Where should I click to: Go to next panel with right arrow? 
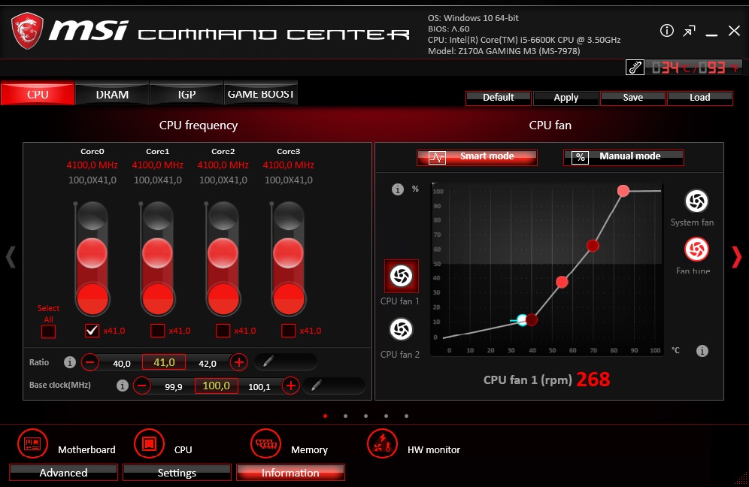coord(736,257)
